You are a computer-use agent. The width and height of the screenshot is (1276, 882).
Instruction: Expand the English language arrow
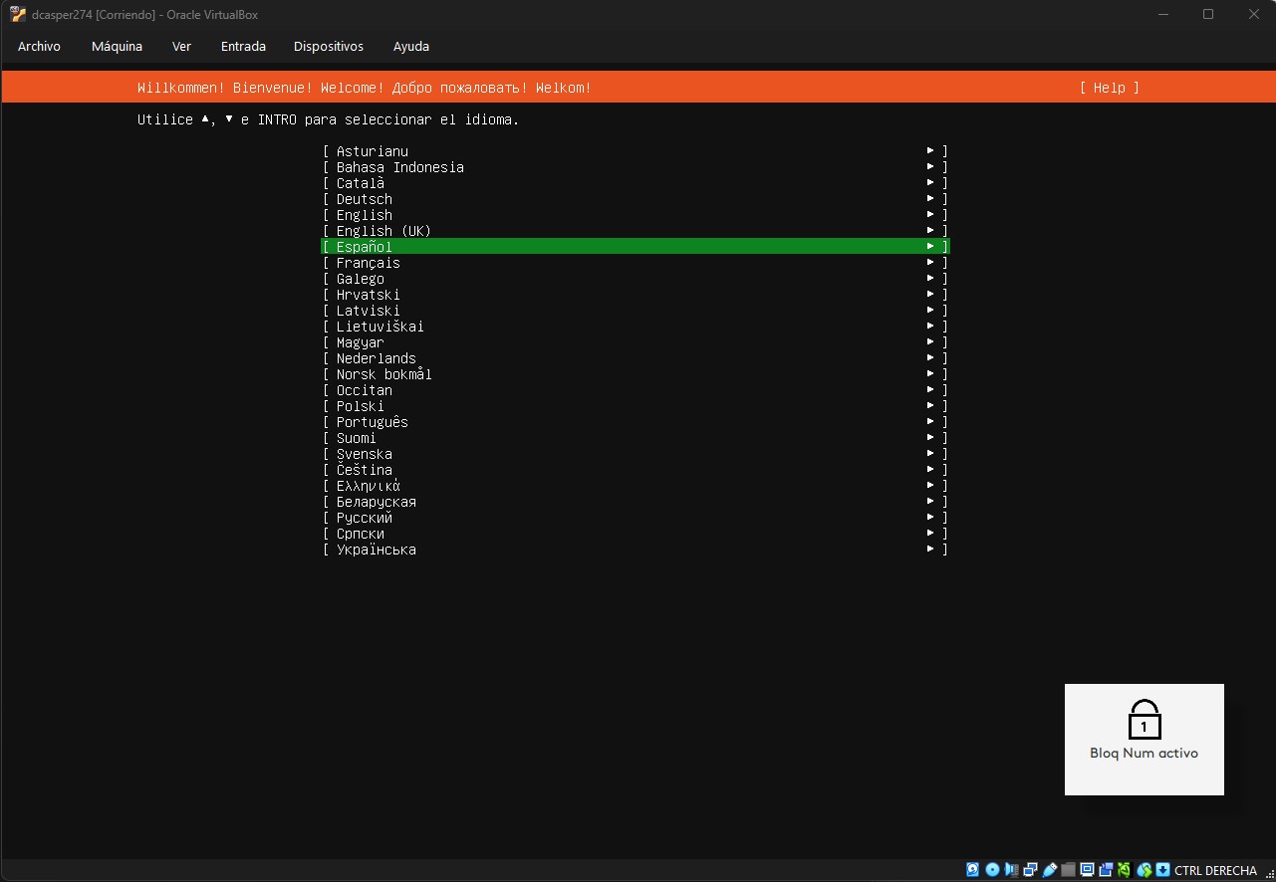pos(930,215)
